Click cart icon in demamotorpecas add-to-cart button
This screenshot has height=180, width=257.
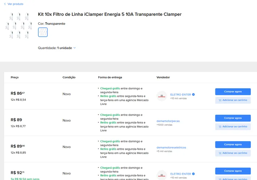(x=220, y=127)
